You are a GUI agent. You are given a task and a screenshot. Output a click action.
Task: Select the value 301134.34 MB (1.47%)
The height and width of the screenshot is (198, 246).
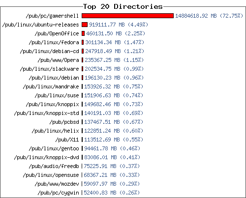point(115,42)
